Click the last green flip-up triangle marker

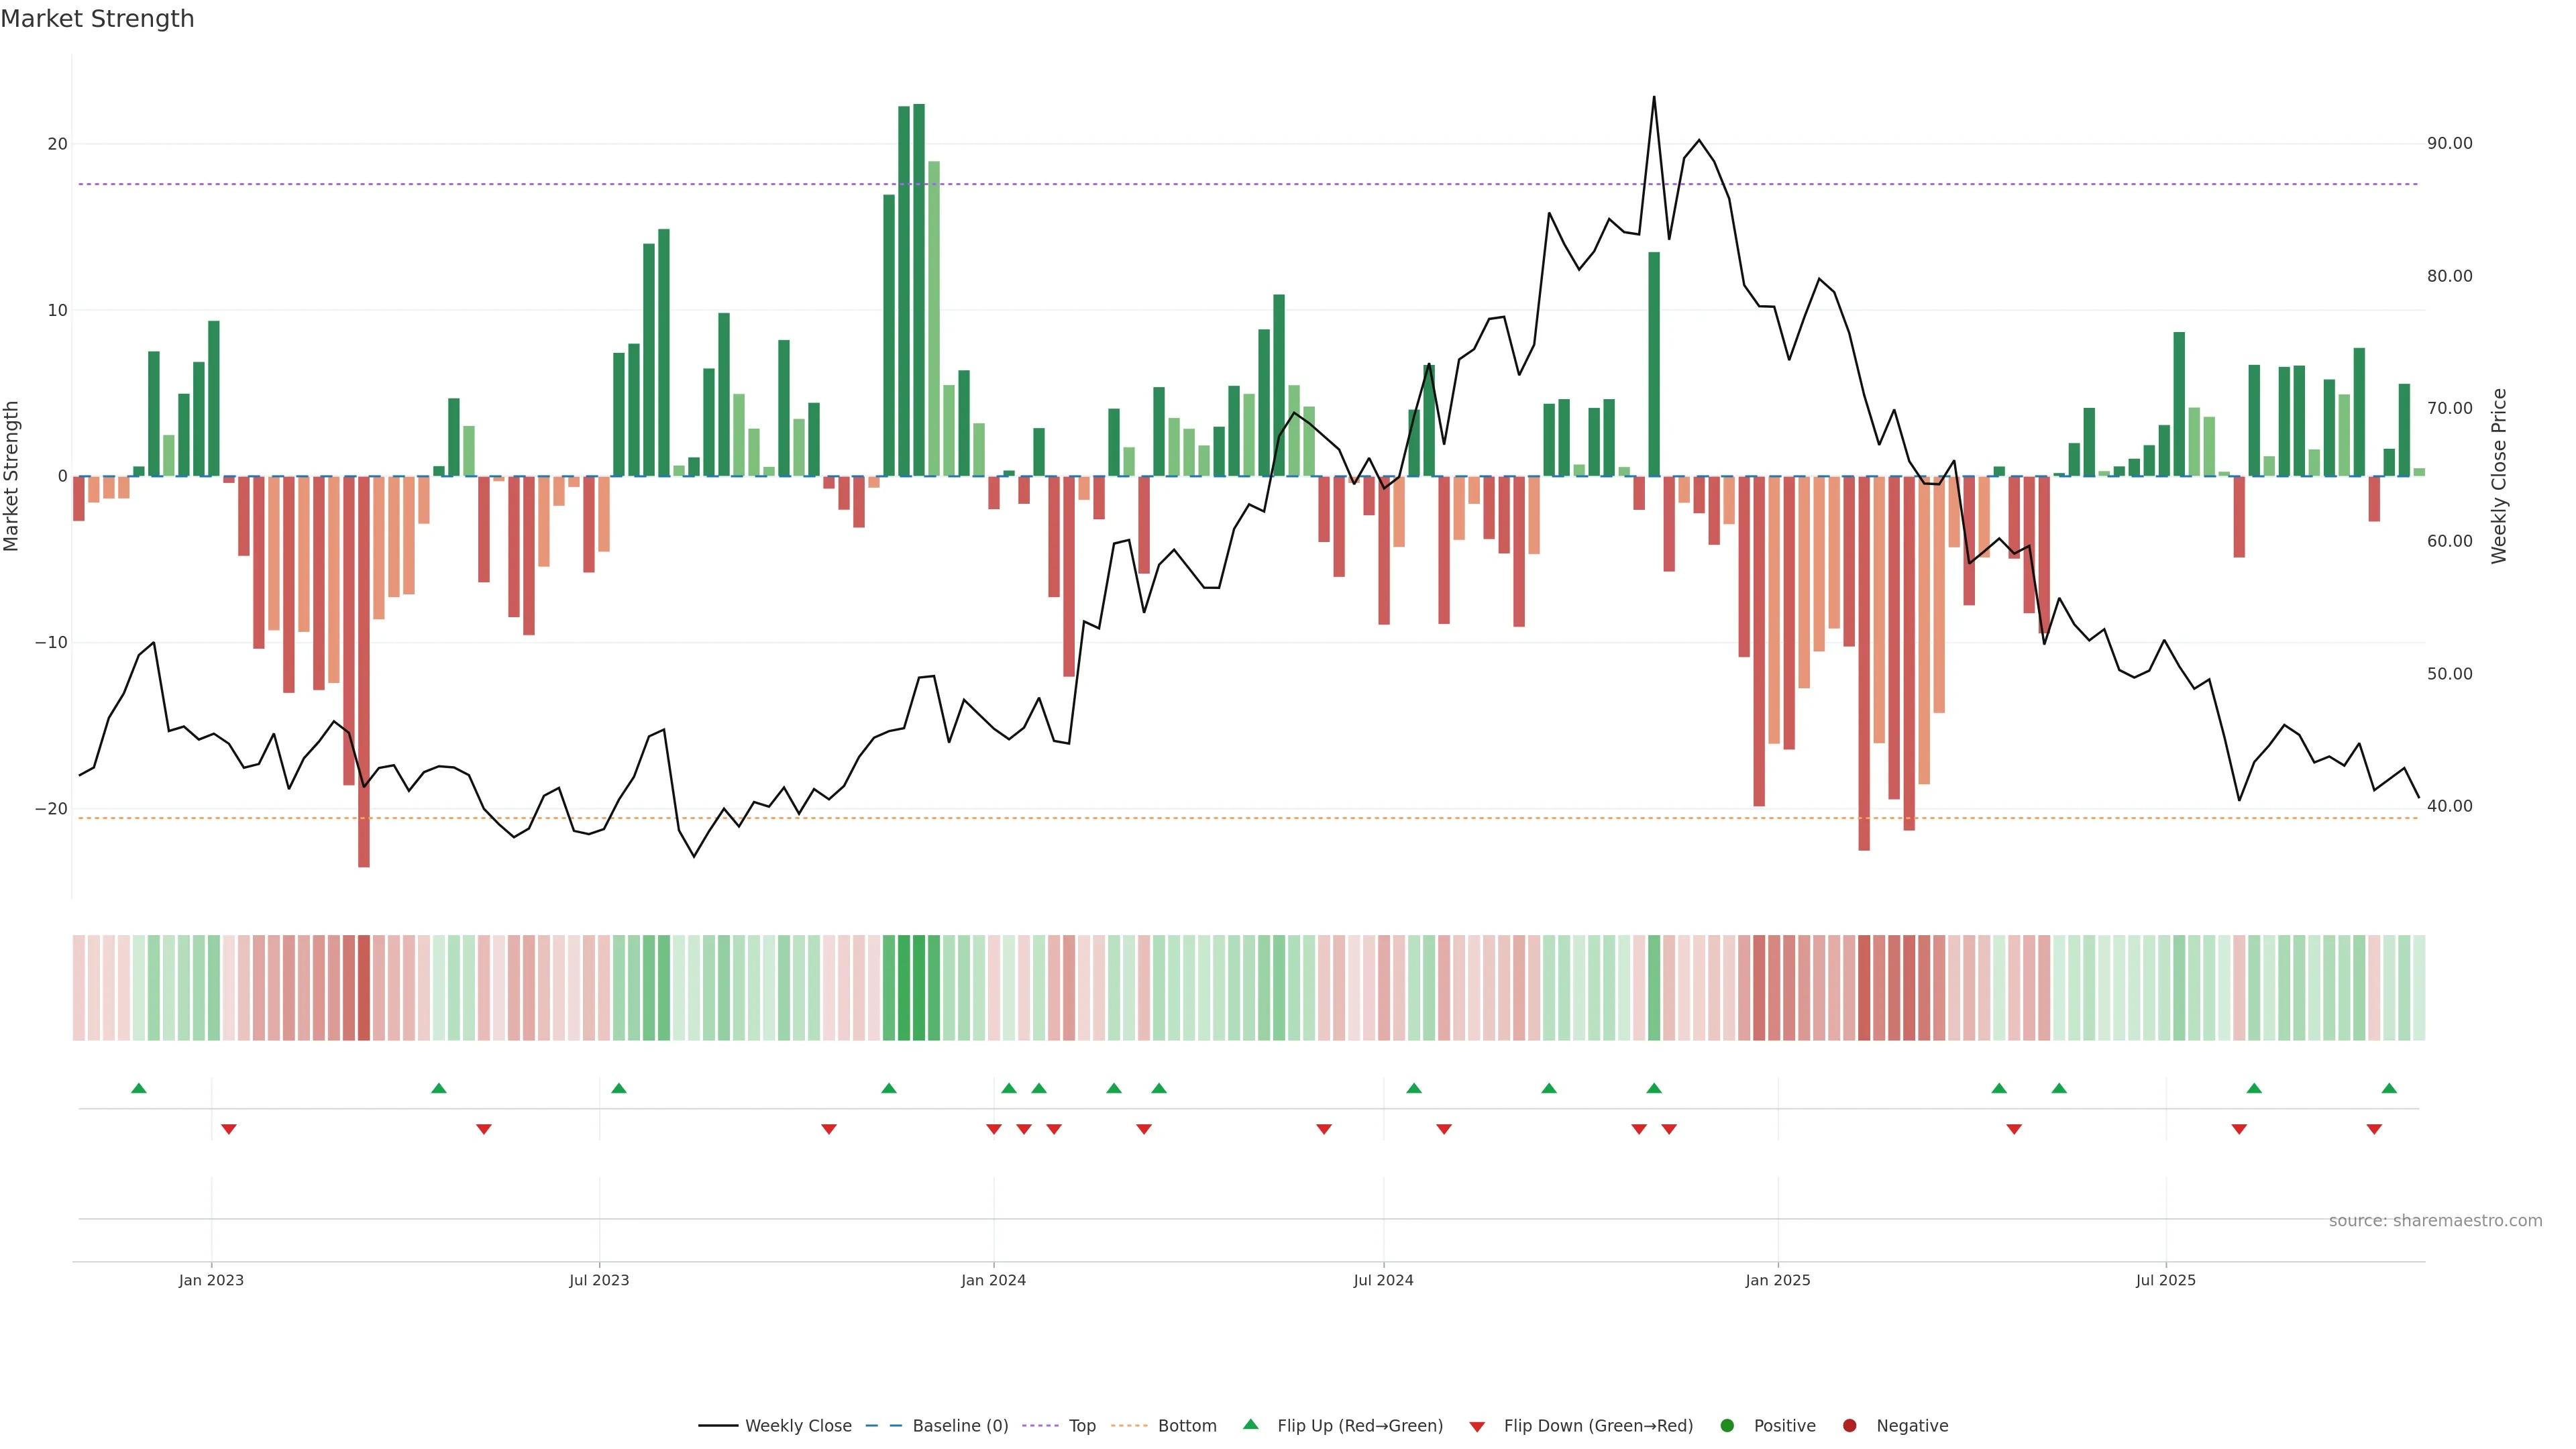[2389, 1088]
